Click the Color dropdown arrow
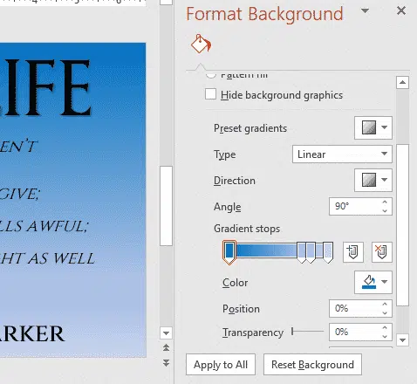Screen dimensions: 417x384 (385, 282)
